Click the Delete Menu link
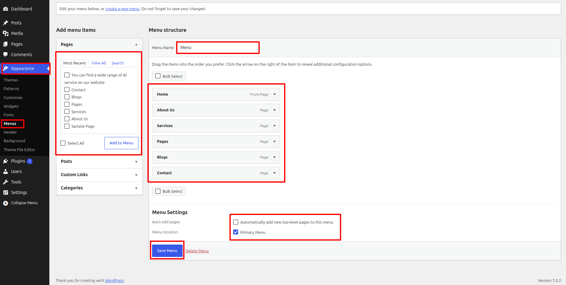 [x=197, y=251]
